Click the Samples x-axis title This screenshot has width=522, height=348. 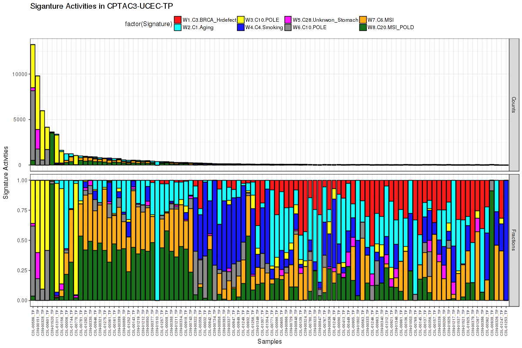click(269, 341)
